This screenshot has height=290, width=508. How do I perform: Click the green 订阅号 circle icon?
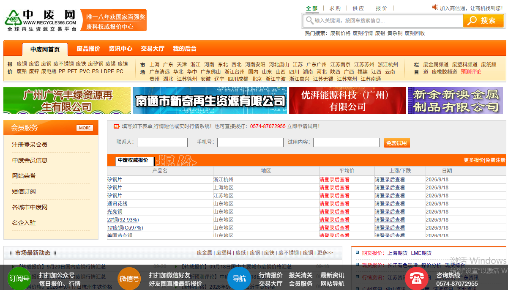click(19, 279)
